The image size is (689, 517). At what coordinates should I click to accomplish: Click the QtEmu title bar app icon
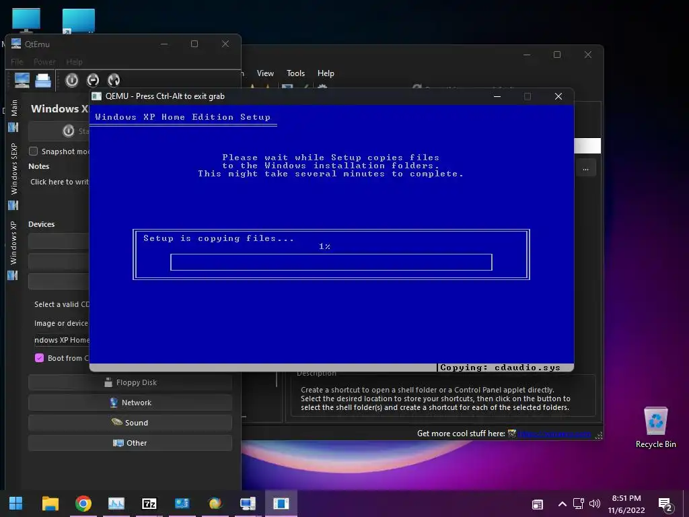coord(16,44)
